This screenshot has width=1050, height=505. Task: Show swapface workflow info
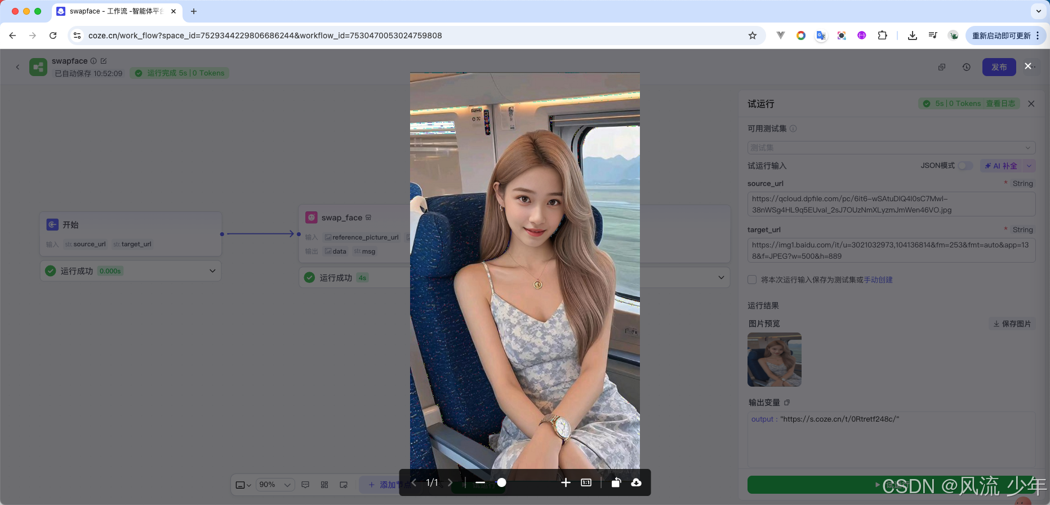(x=94, y=61)
